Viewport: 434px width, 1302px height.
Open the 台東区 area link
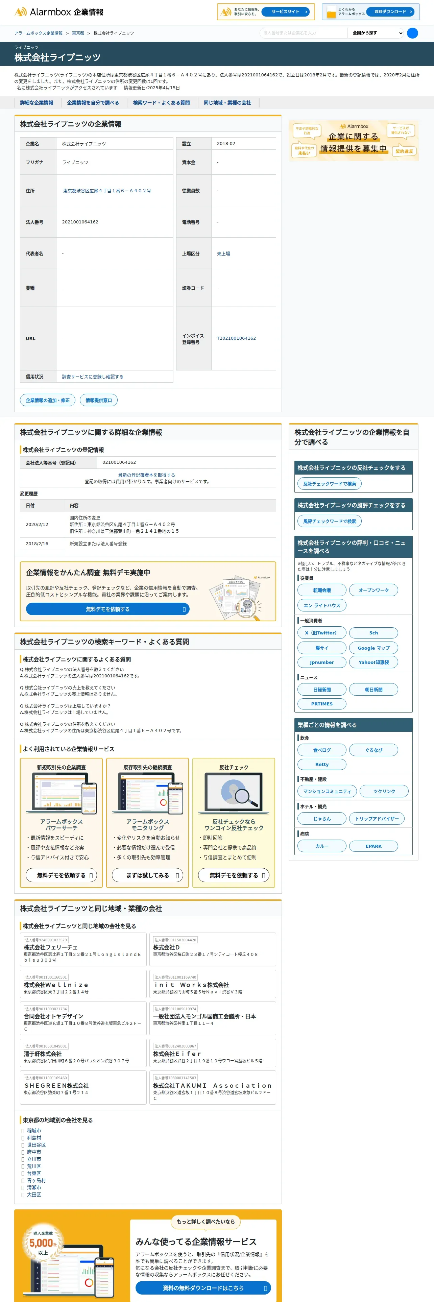34,1173
